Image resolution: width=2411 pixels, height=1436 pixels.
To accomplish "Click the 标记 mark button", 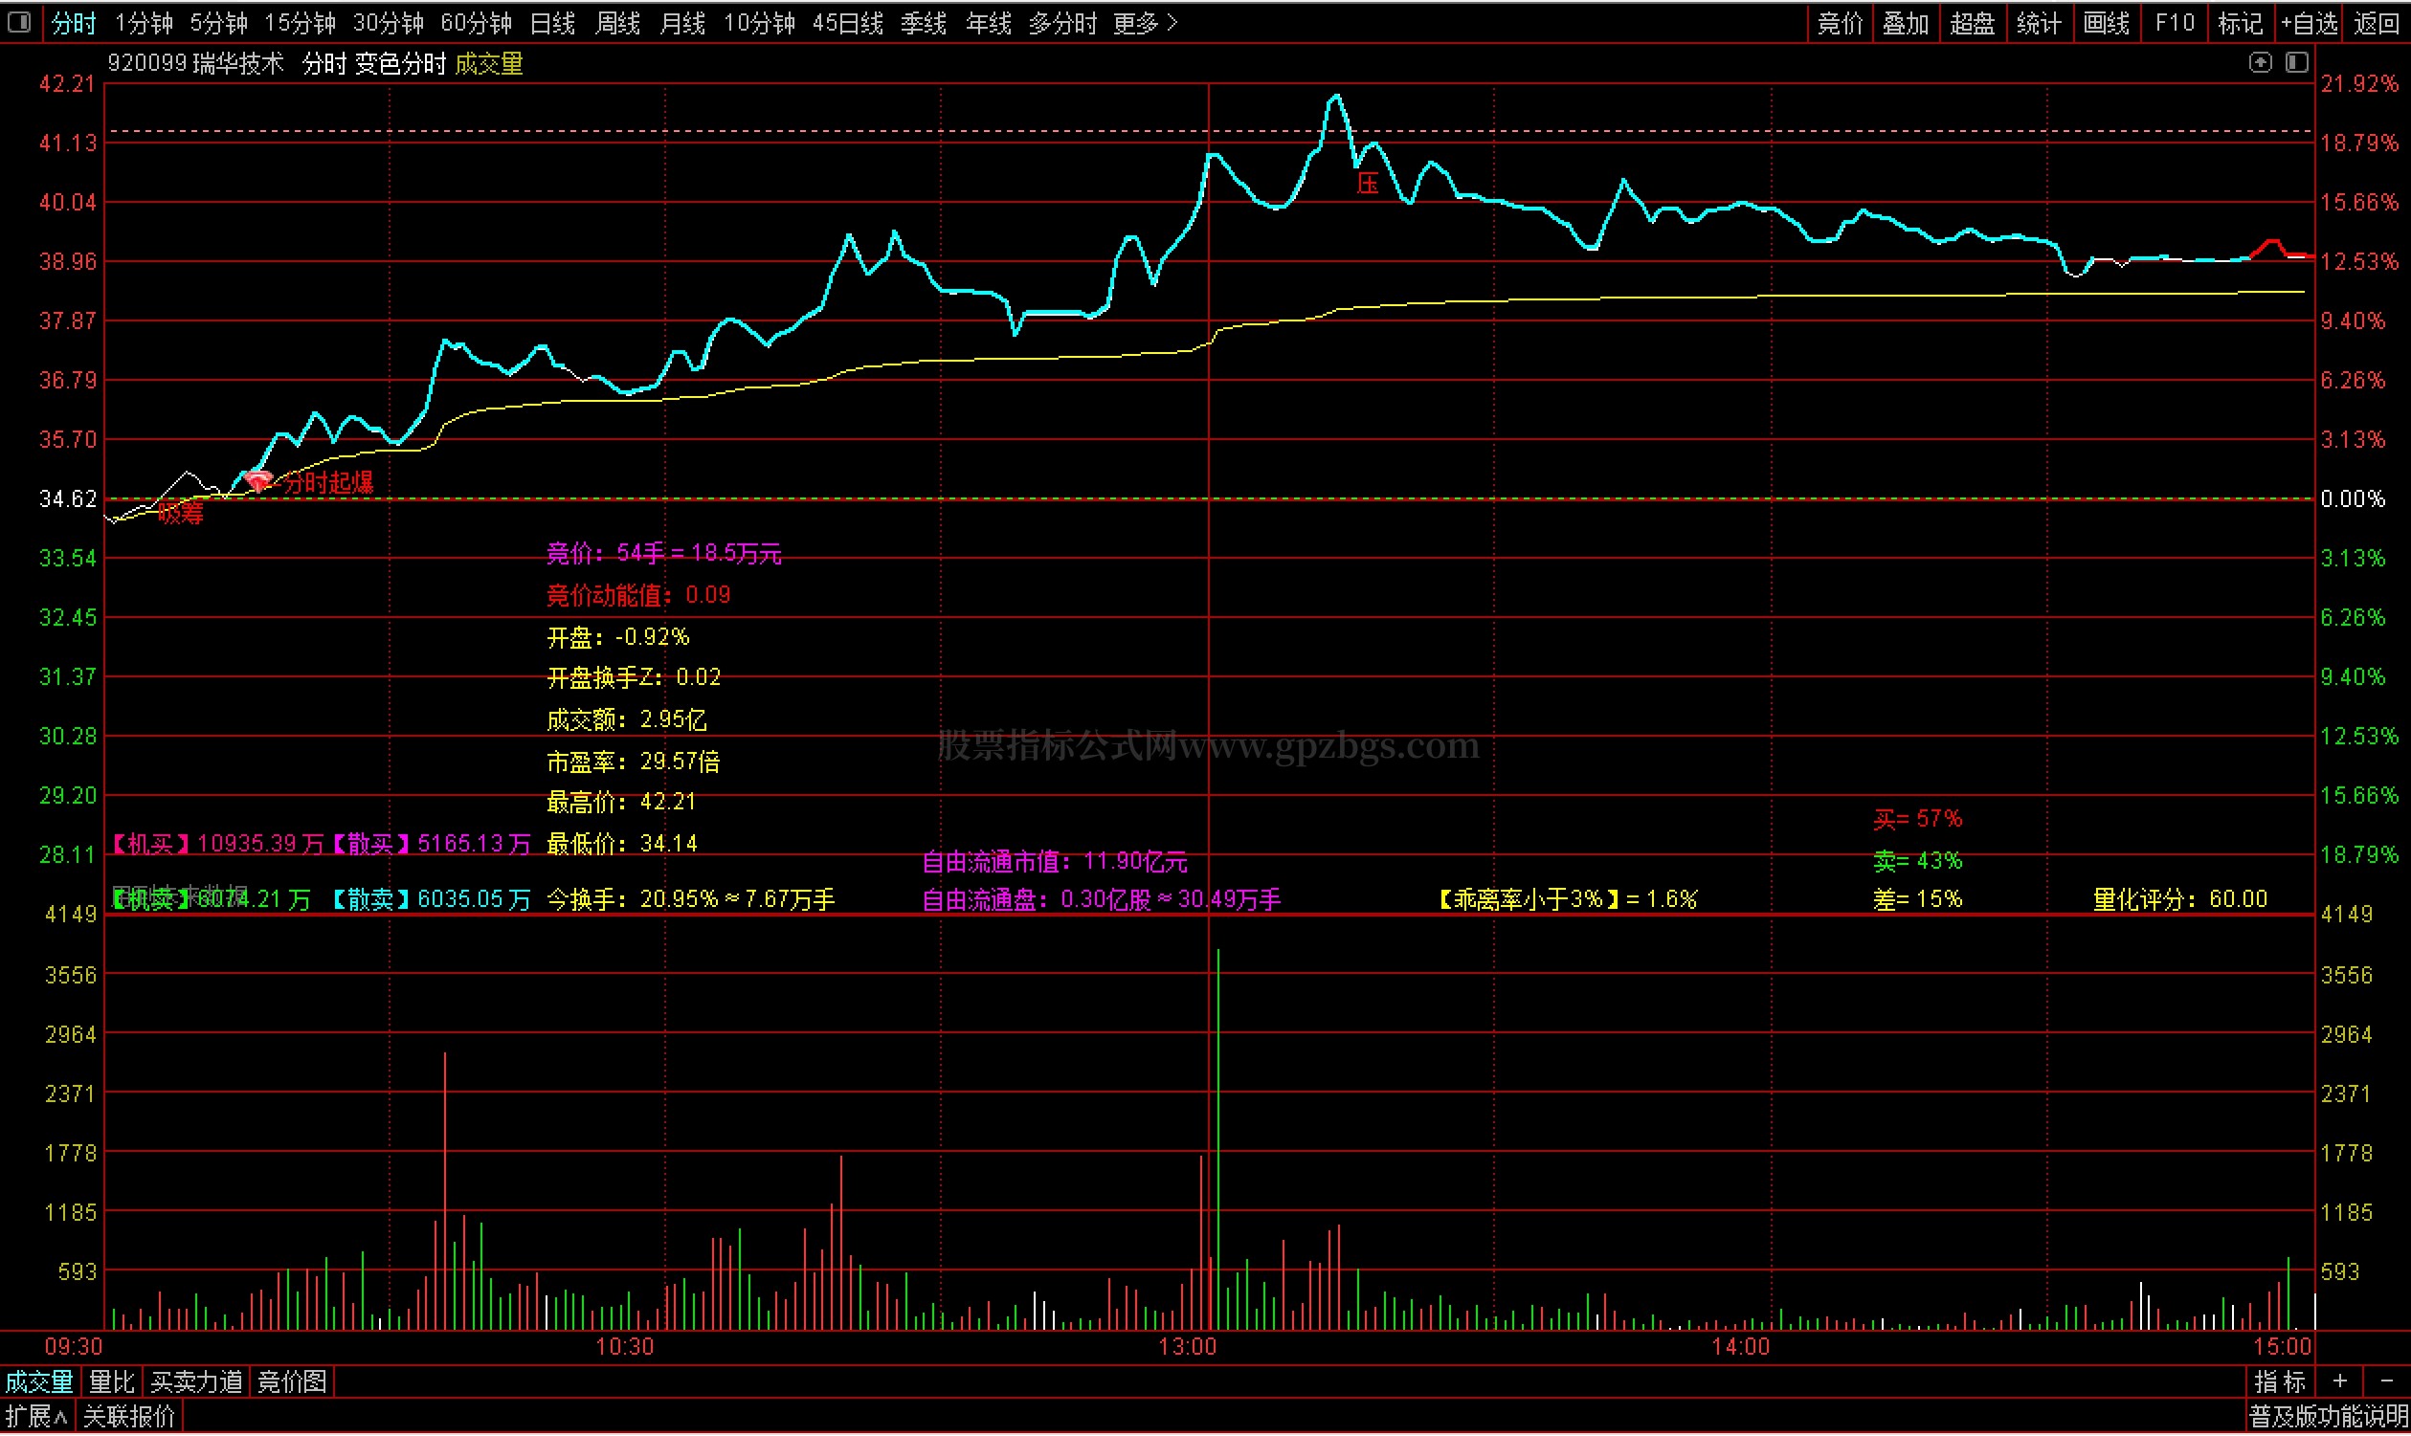I will [2240, 22].
